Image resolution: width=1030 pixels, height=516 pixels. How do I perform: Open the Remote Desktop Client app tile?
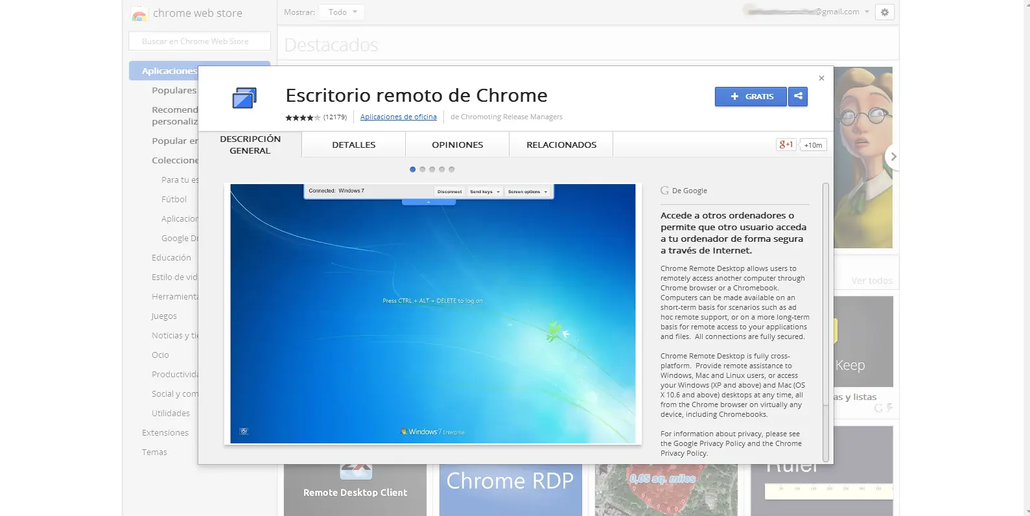355,490
